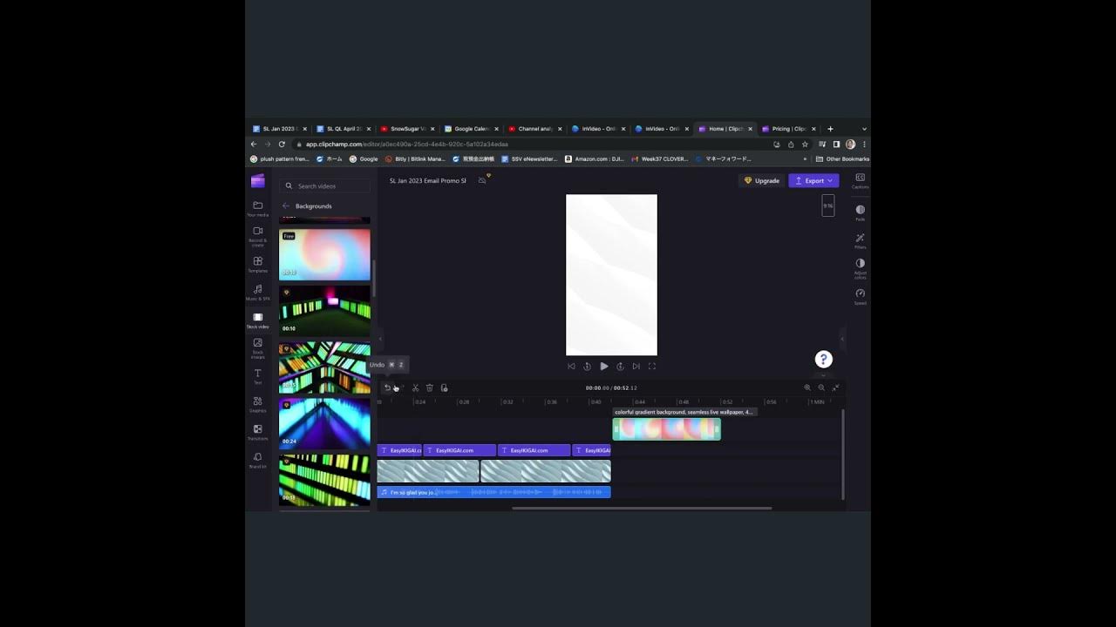This screenshot has width=1116, height=627.
Task: Click the Upgrade button
Action: [762, 180]
